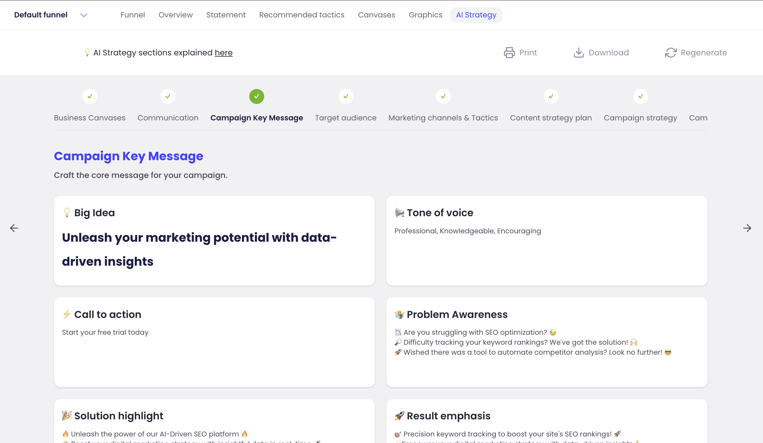The height and width of the screenshot is (443, 763).
Task: Click the Big Idea lightbulb icon
Action: [67, 212]
